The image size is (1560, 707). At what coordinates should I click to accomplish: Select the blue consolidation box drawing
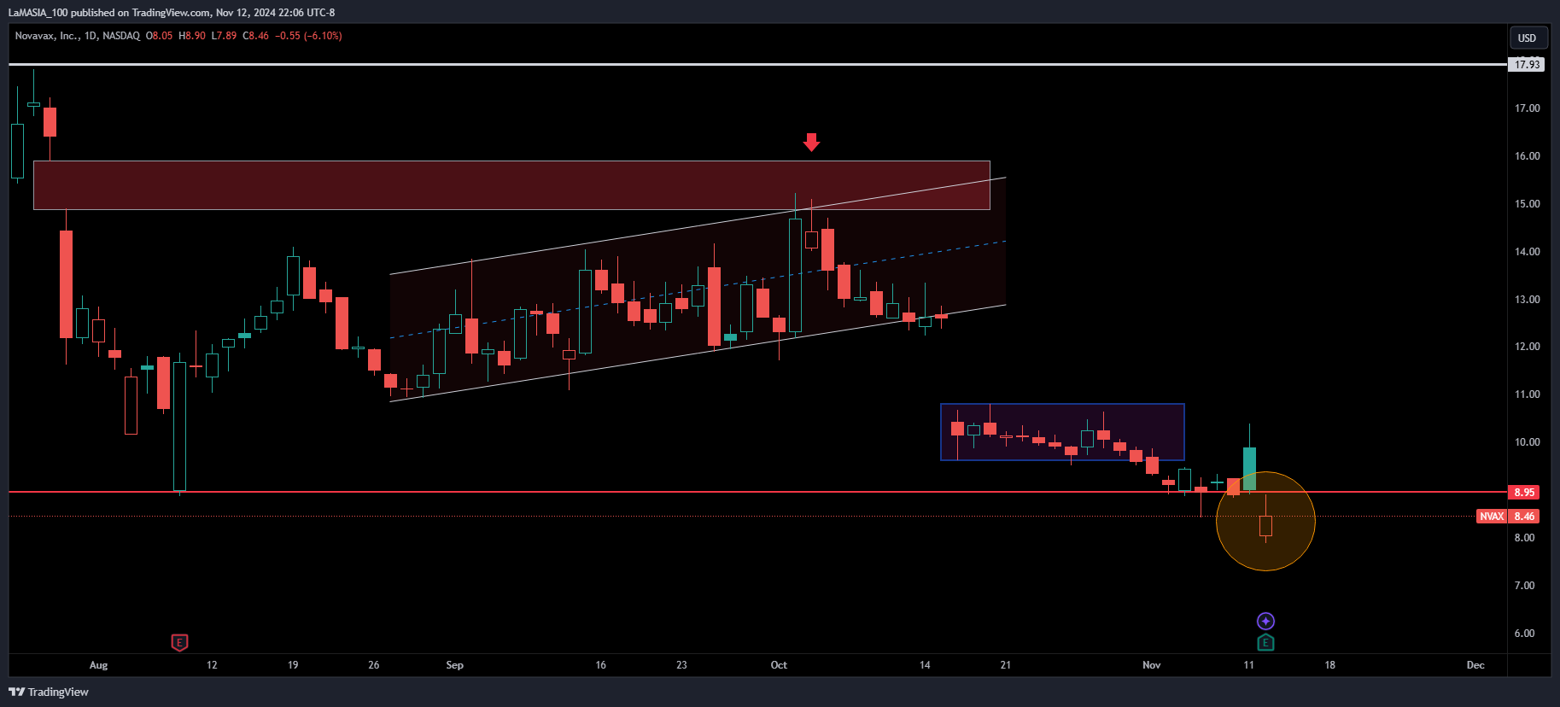point(1062,432)
